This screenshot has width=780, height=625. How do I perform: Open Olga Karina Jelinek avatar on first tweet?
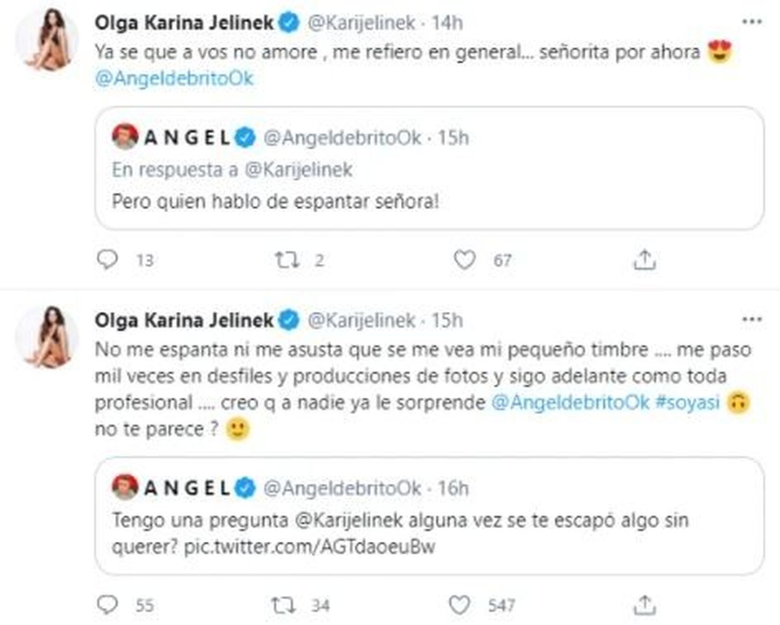47,40
